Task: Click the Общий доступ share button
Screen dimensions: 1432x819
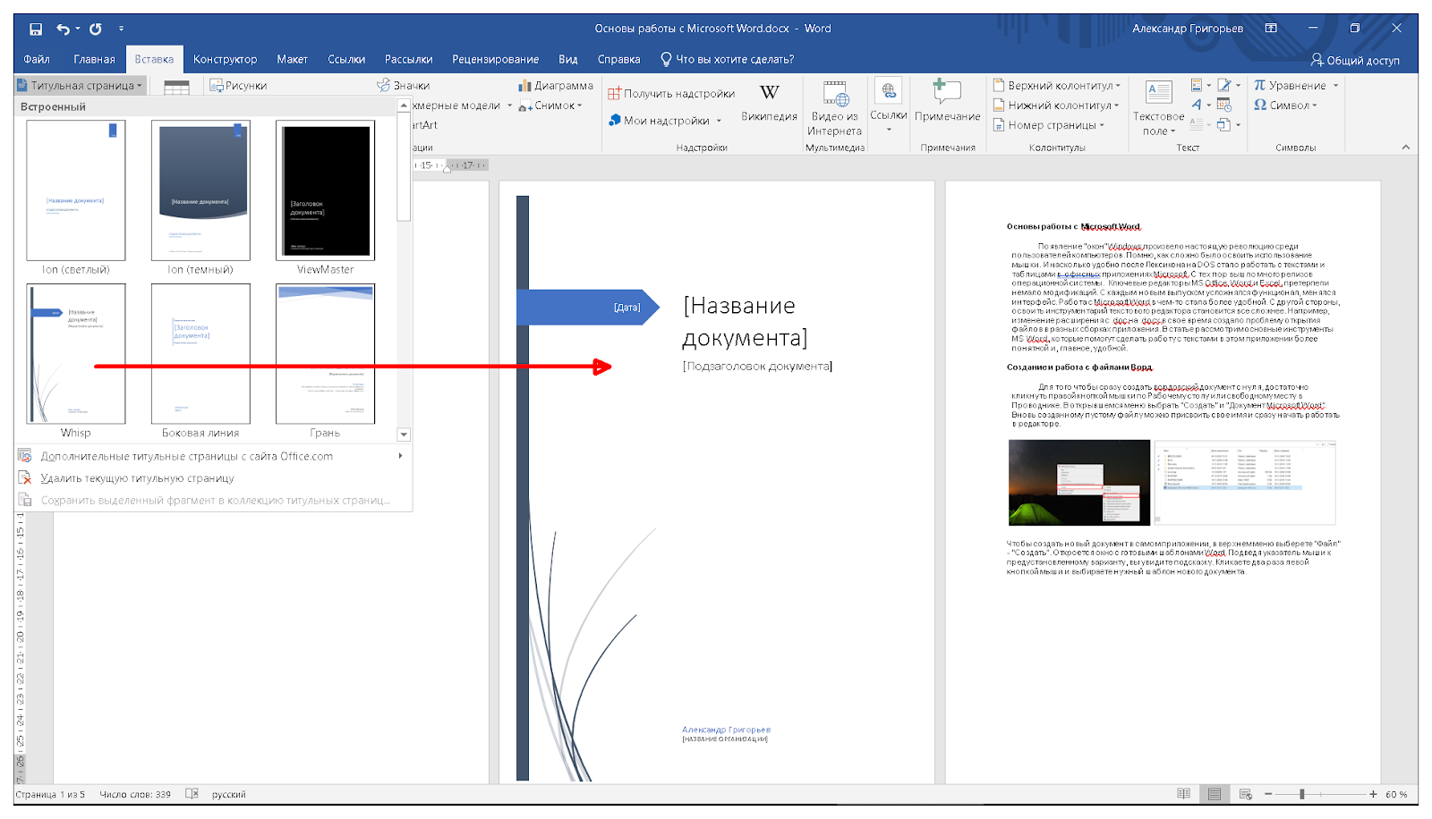Action: coord(1354,60)
